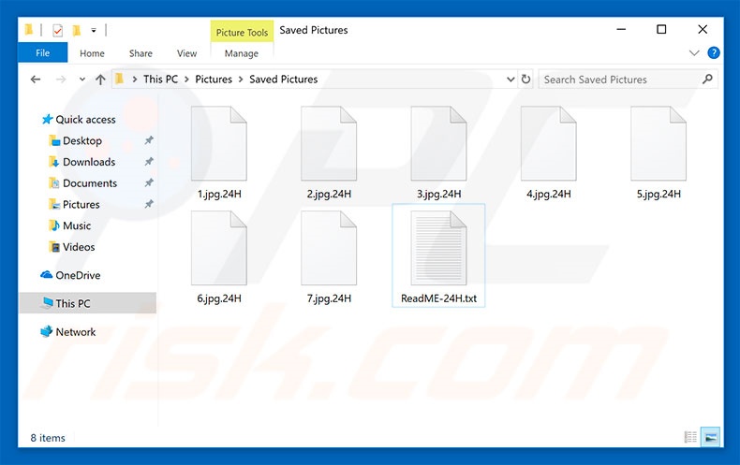This screenshot has width=740, height=465.
Task: Open the View ribbon tab
Action: coord(187,53)
